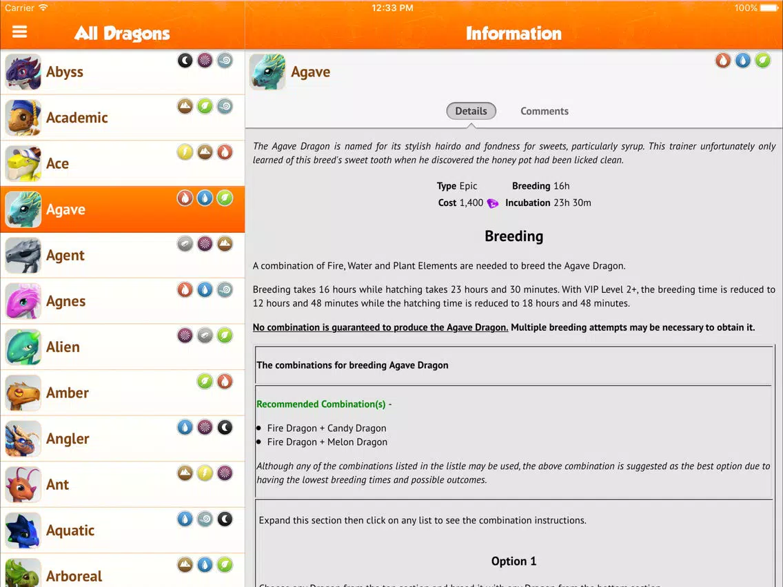Click fire element icon in Information header
Image resolution: width=783 pixels, height=587 pixels.
(x=722, y=61)
